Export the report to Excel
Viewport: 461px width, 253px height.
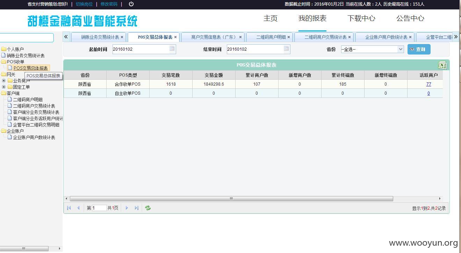point(442,65)
